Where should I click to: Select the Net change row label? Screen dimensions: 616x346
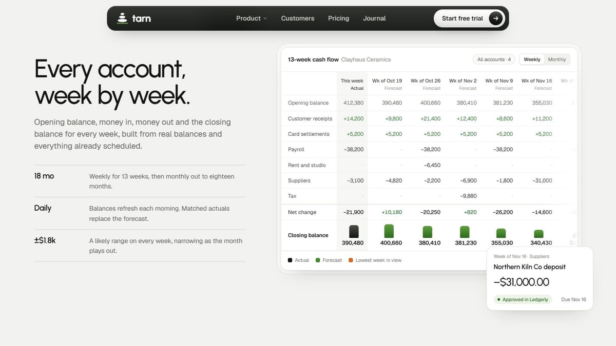pyautogui.click(x=302, y=212)
